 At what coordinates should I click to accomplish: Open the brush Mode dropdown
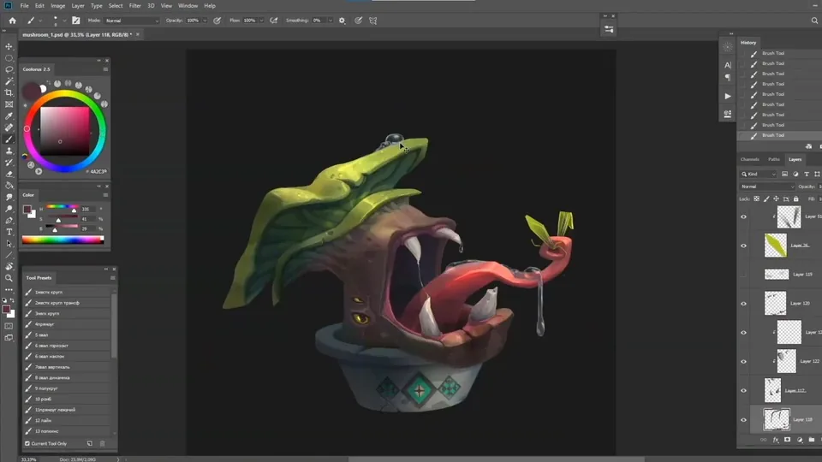tap(131, 21)
